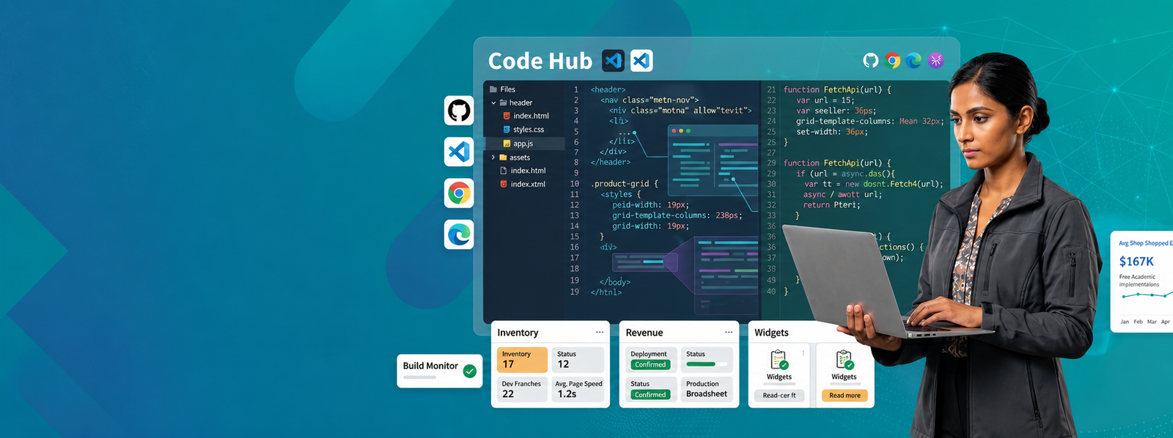Click the <nav class="metn-nov"> code line
Screen dimensions: 1173x438
[x=650, y=100]
